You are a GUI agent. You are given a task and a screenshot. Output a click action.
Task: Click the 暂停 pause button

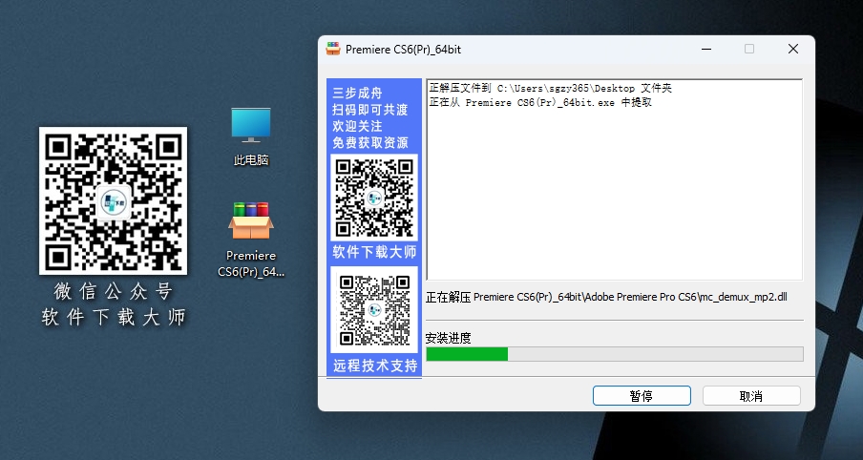(x=642, y=396)
